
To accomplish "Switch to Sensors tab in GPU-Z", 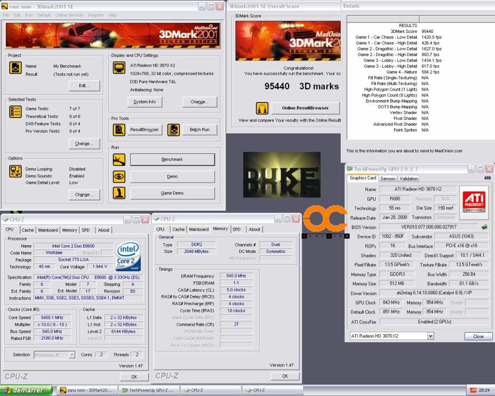I will tap(388, 178).
